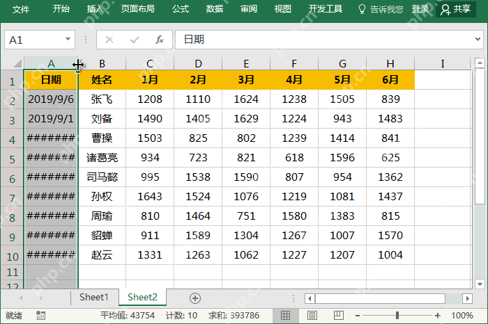Click vertical scrollbar up arrow
The width and height of the screenshot is (488, 324).
480,63
